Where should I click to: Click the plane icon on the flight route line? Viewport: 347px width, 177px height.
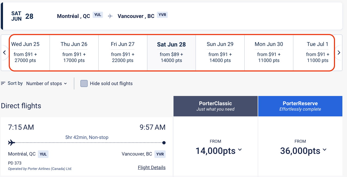[11, 142]
